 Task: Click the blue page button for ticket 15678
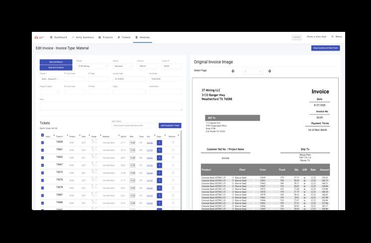pos(160,188)
